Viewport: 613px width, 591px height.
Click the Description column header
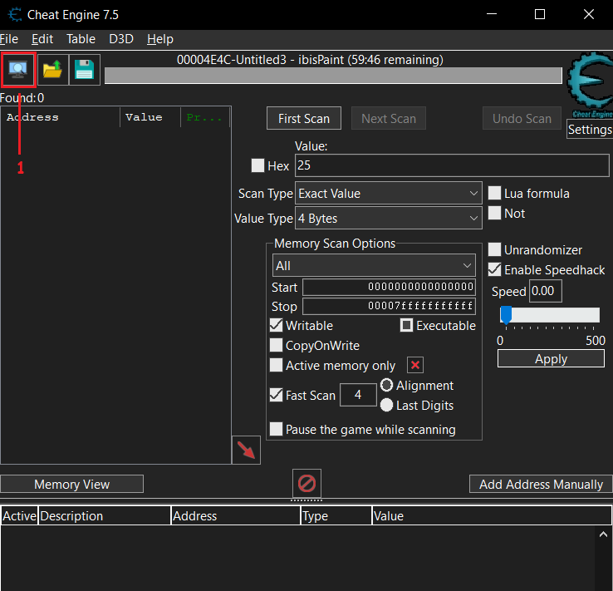[105, 516]
